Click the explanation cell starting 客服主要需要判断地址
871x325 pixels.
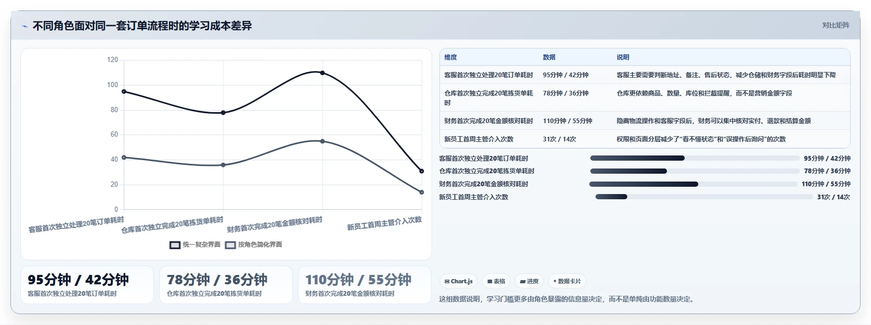(726, 75)
